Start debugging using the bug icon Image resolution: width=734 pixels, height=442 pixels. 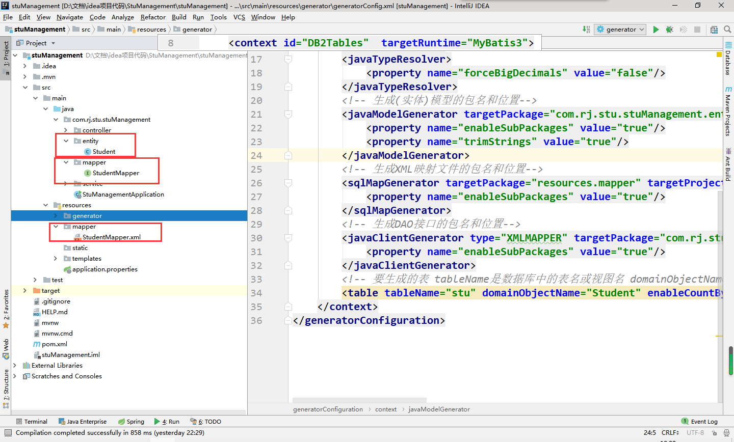[x=669, y=29]
